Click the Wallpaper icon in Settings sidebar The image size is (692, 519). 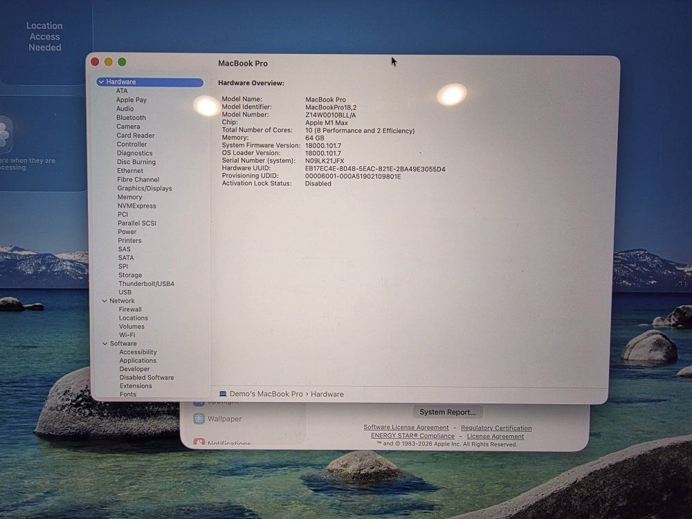point(199,419)
